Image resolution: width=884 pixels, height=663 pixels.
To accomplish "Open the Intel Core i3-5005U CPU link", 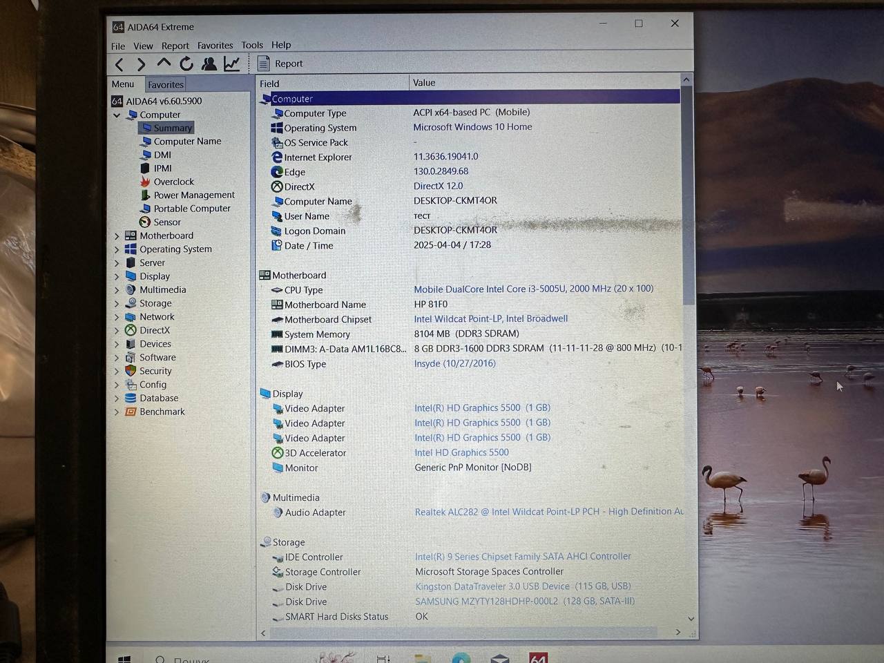I will (x=533, y=289).
